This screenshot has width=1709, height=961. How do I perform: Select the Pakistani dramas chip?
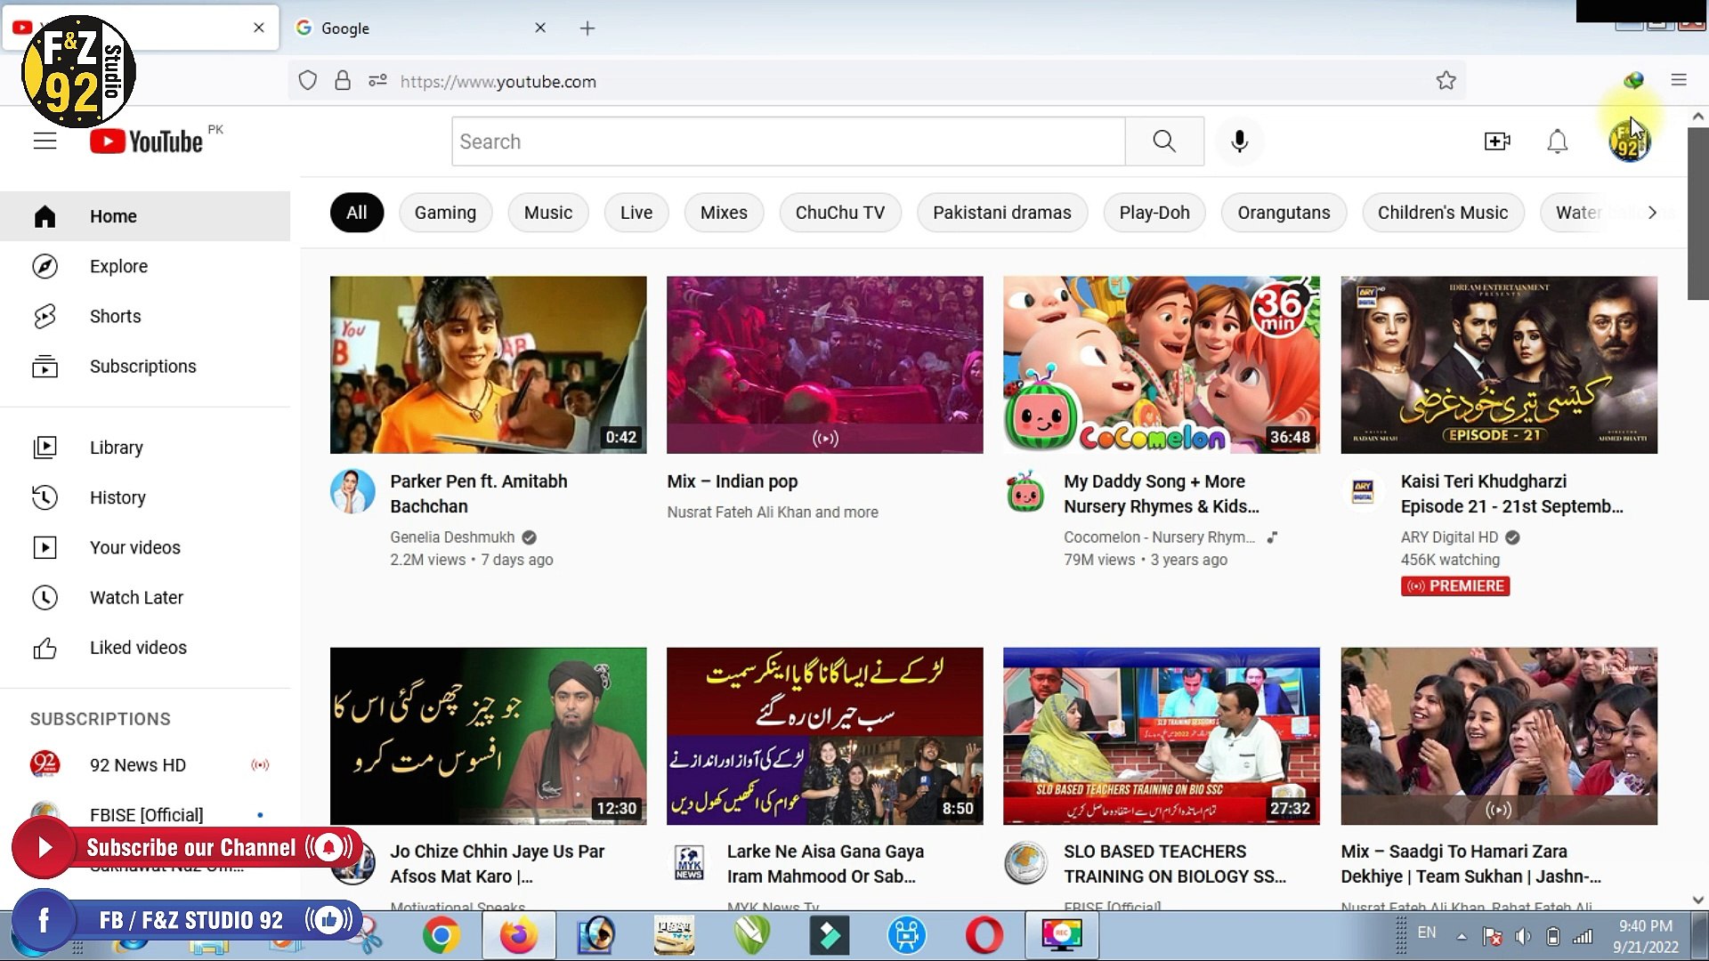(x=1002, y=213)
